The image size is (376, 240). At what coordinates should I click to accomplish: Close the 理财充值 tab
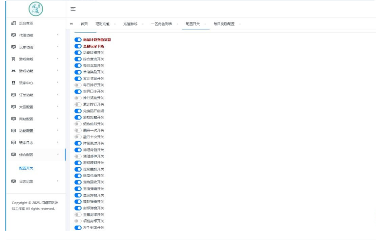pos(115,24)
